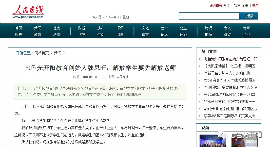Viewport: 270px width, 147px height.
Task: Click the 人民在线 site logo
Action: click(28, 12)
